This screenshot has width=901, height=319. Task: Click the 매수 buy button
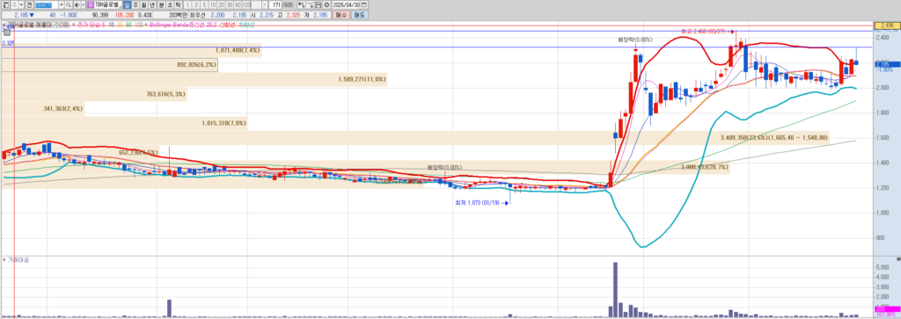pos(341,16)
